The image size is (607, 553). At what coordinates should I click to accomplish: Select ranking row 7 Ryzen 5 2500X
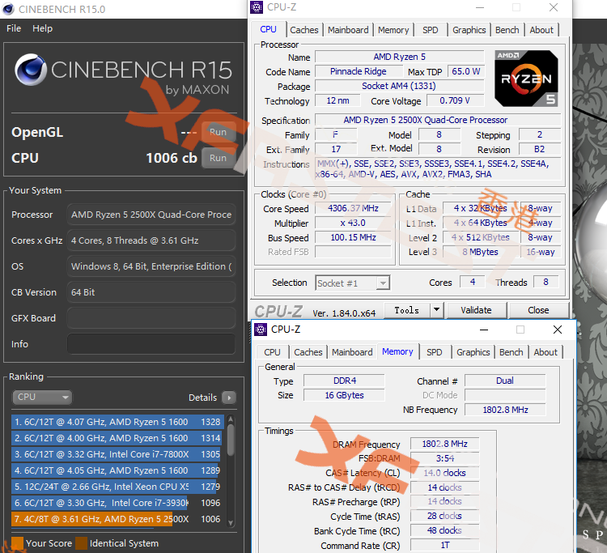117,519
